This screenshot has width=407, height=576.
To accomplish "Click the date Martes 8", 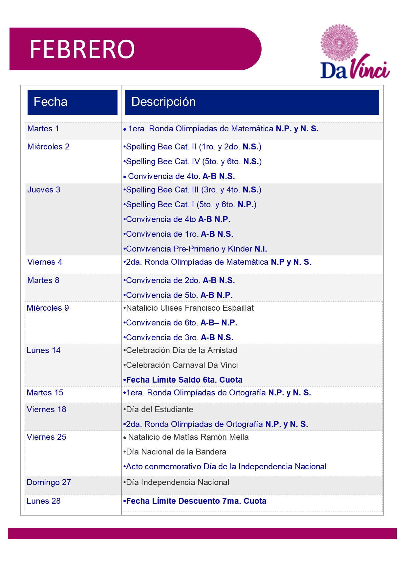I will tap(43, 280).
